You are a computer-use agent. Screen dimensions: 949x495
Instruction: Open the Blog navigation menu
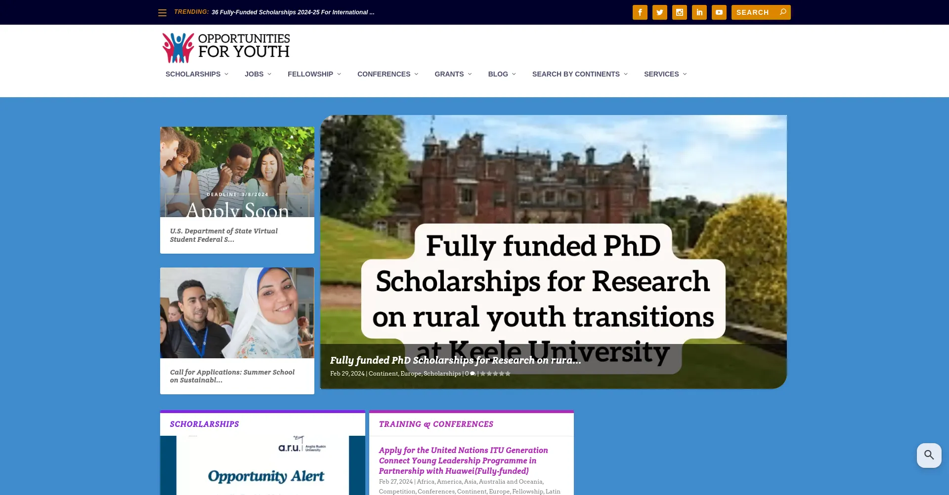click(x=502, y=74)
